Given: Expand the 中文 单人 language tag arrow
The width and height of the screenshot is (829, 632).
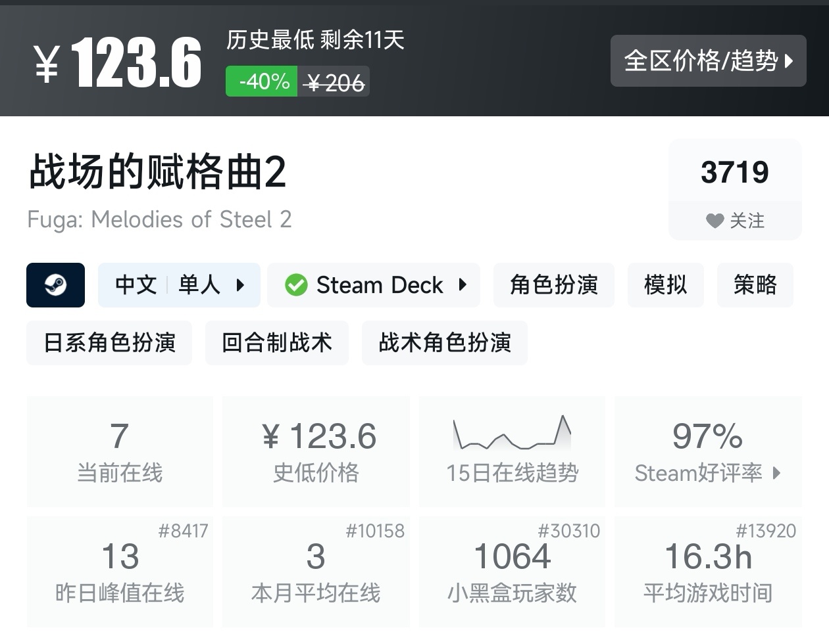Looking at the screenshot, I should pos(240,285).
